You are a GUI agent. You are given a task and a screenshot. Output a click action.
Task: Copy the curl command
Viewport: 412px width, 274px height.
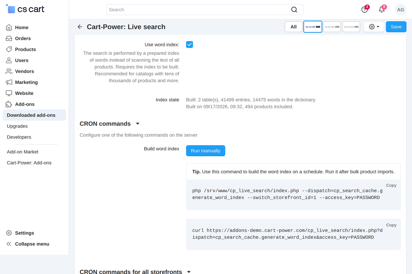point(391,225)
